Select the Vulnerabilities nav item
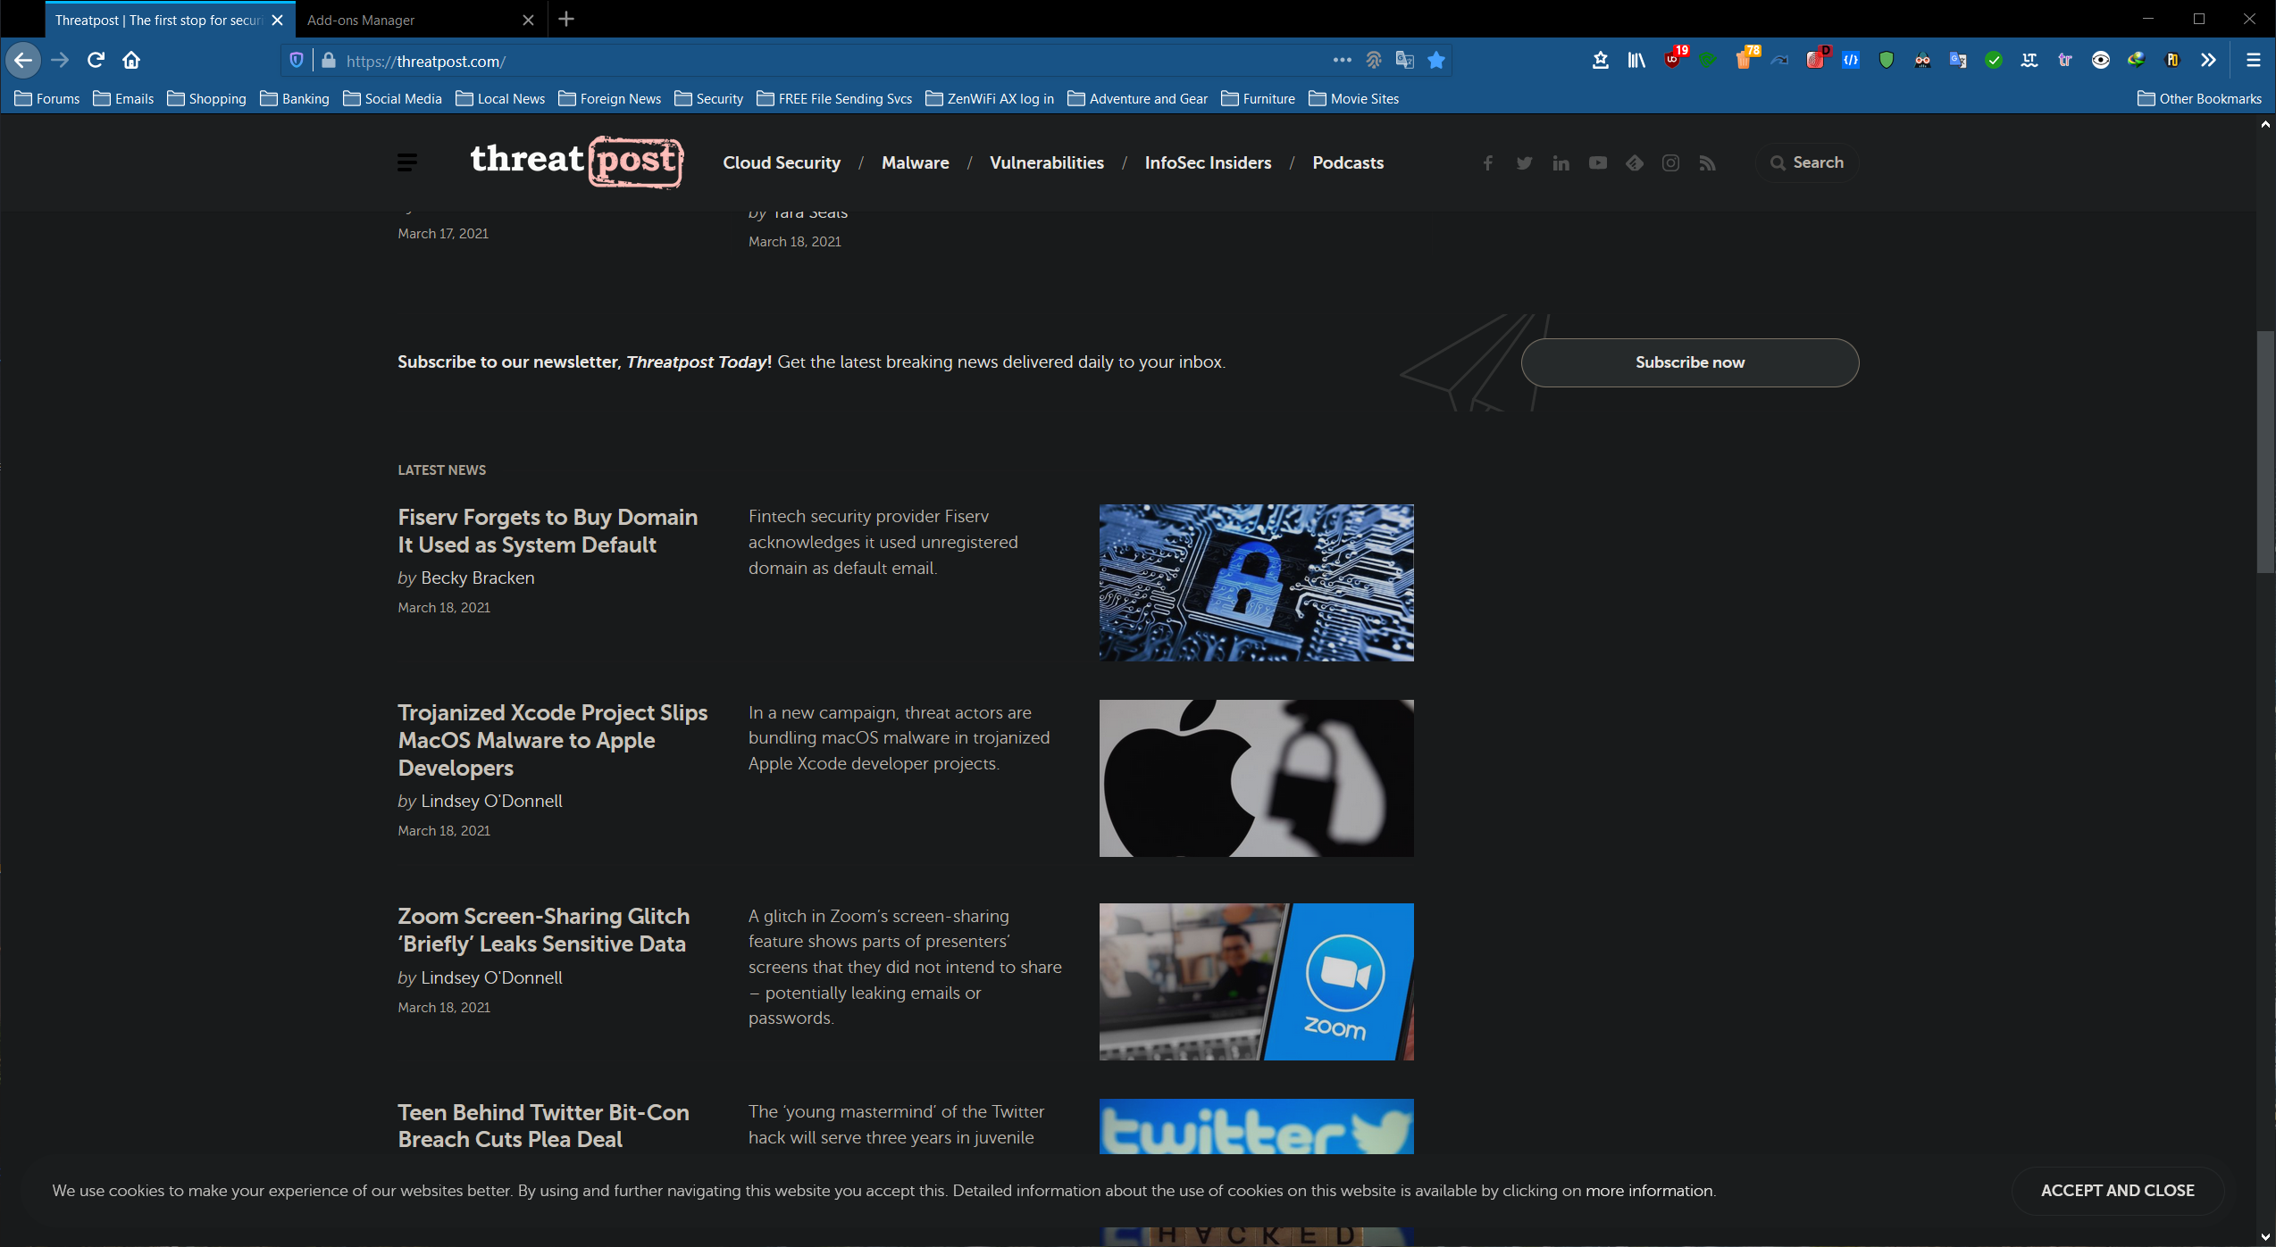The height and width of the screenshot is (1247, 2276). [1046, 163]
